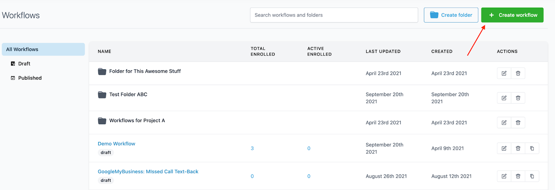Show only Published workflows
The width and height of the screenshot is (555, 190).
click(x=30, y=78)
